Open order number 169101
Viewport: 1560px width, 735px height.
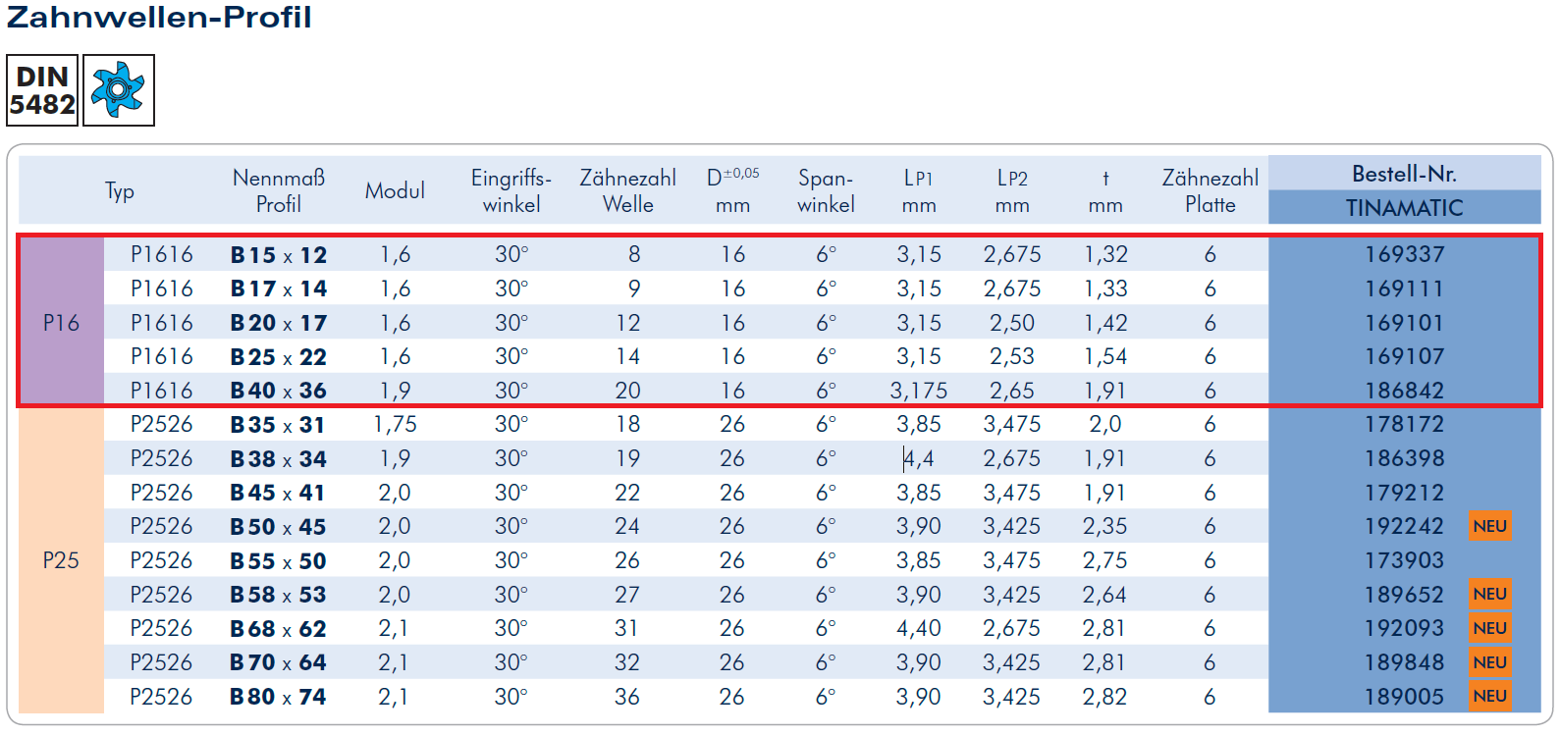point(1404,323)
